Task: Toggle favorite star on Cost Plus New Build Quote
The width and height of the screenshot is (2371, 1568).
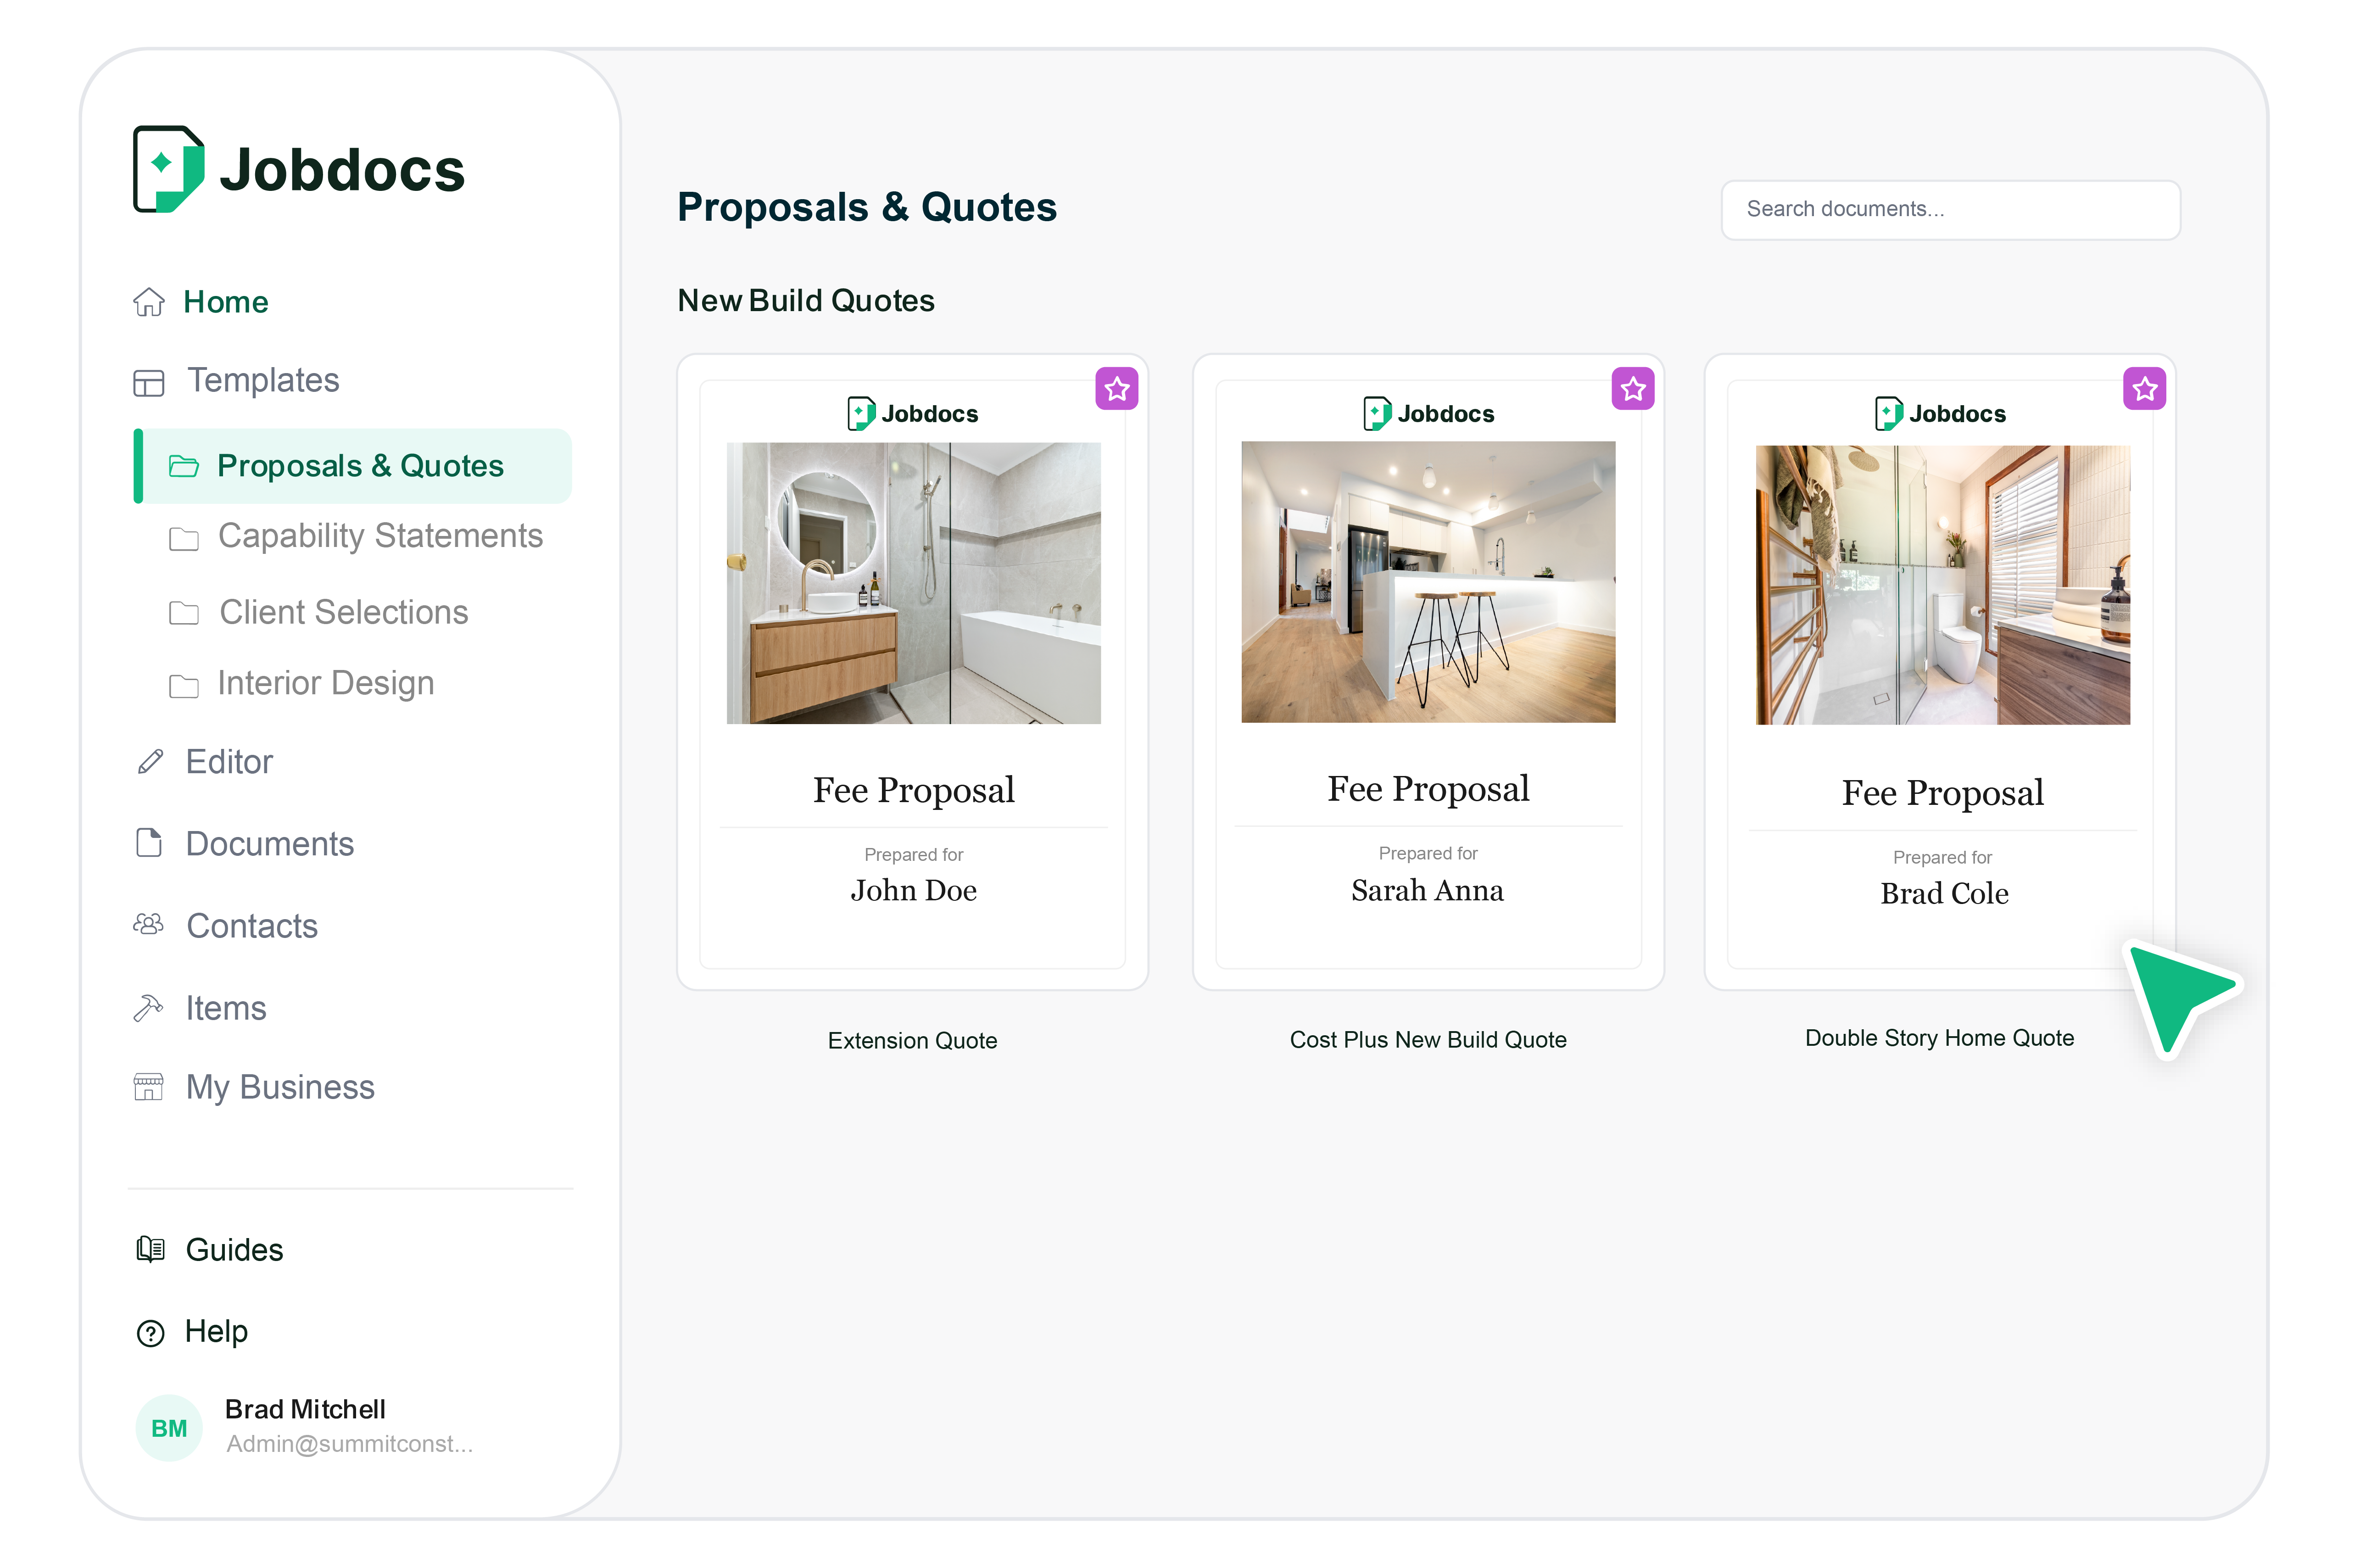Action: pyautogui.click(x=1632, y=389)
